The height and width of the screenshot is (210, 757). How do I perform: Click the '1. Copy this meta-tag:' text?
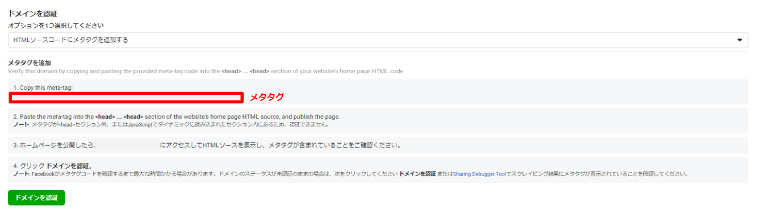[43, 87]
